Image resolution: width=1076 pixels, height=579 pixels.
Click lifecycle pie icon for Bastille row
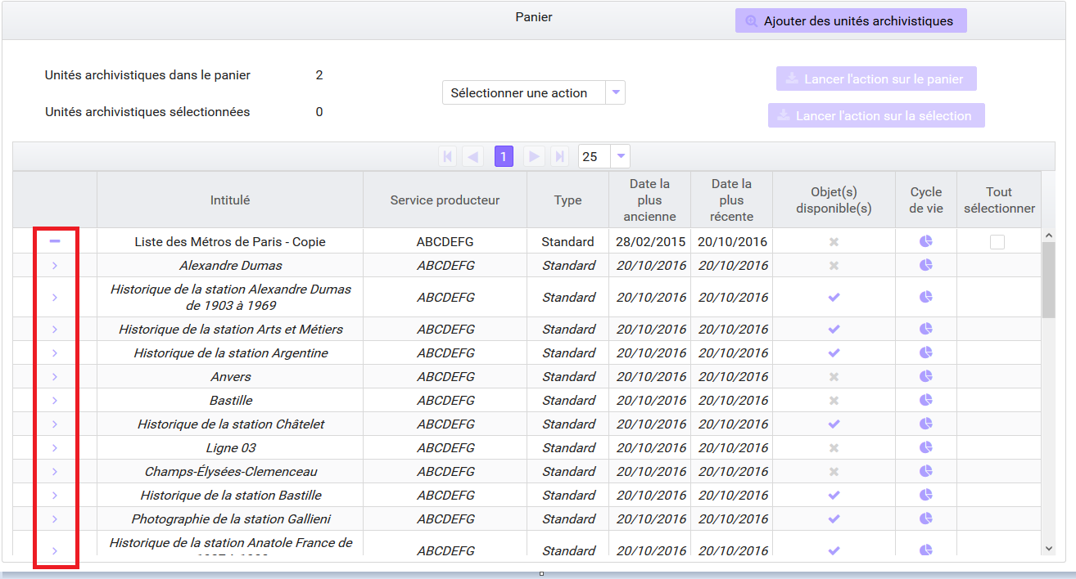pos(926,400)
